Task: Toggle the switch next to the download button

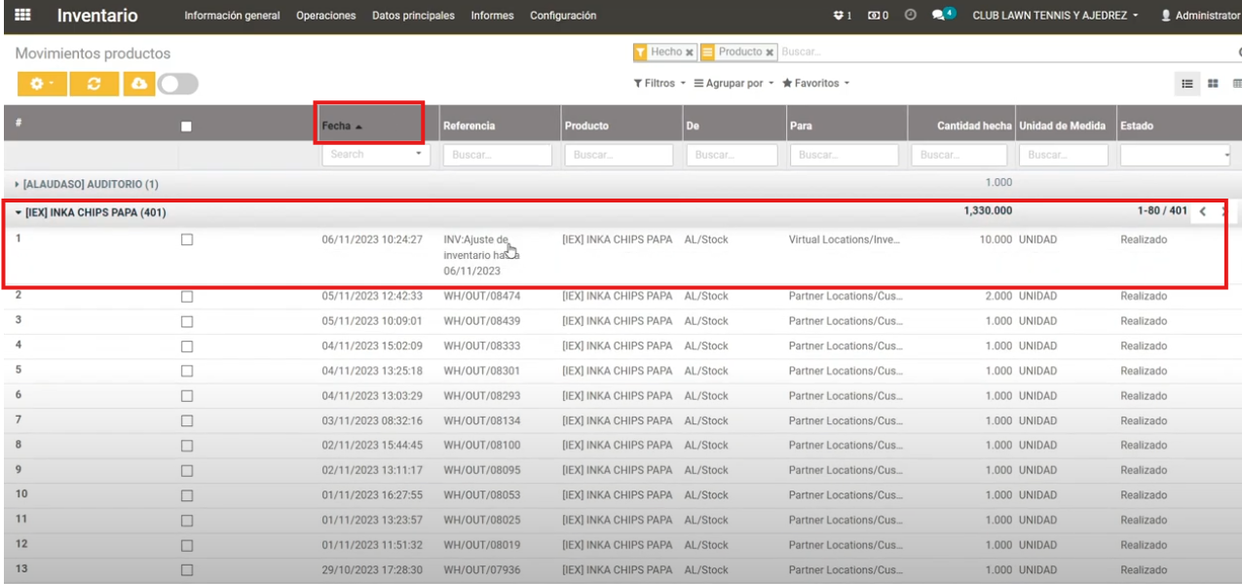Action: coord(177,84)
